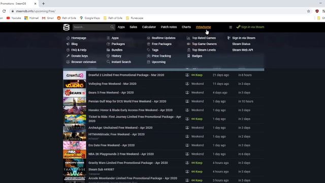Image resolution: width=325 pixels, height=183 pixels.
Task: Open the Runescape bookmark folder
Action: tap(135, 18)
